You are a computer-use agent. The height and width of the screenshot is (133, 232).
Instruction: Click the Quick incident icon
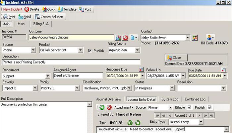coord(44,9)
